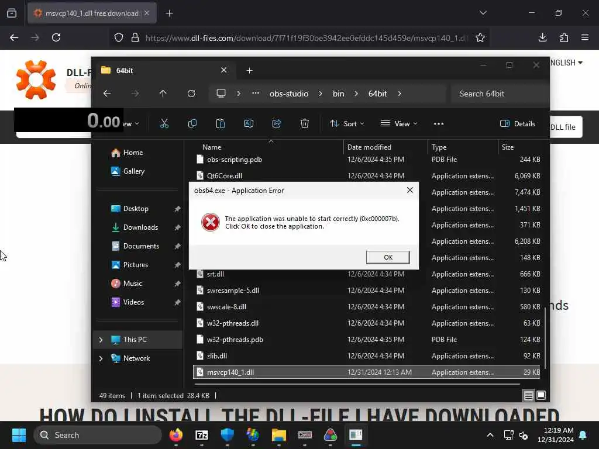
Task: Click the Rename icon in Explorer toolbar
Action: tap(248, 124)
